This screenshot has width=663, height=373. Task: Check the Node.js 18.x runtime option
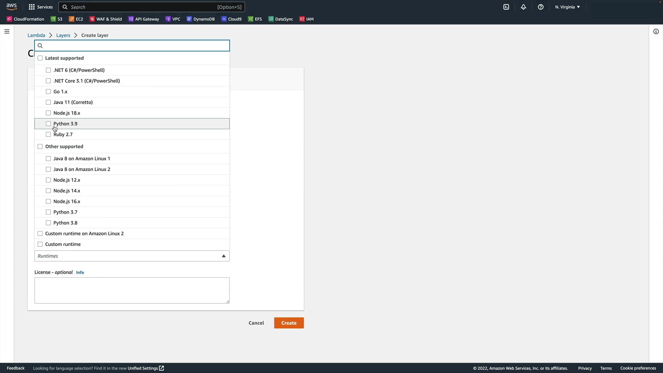(48, 113)
